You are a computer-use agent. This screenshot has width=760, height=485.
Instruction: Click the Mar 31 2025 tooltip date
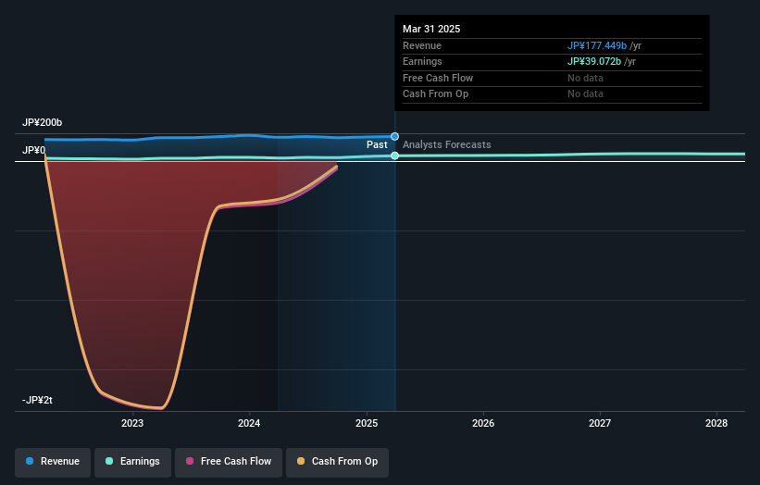431,29
